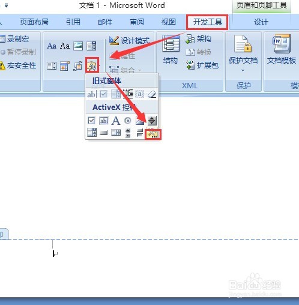The height and width of the screenshot is (305, 299).
Task: Click the 扩展包 (Expansion Packs) button
Action: tap(202, 65)
